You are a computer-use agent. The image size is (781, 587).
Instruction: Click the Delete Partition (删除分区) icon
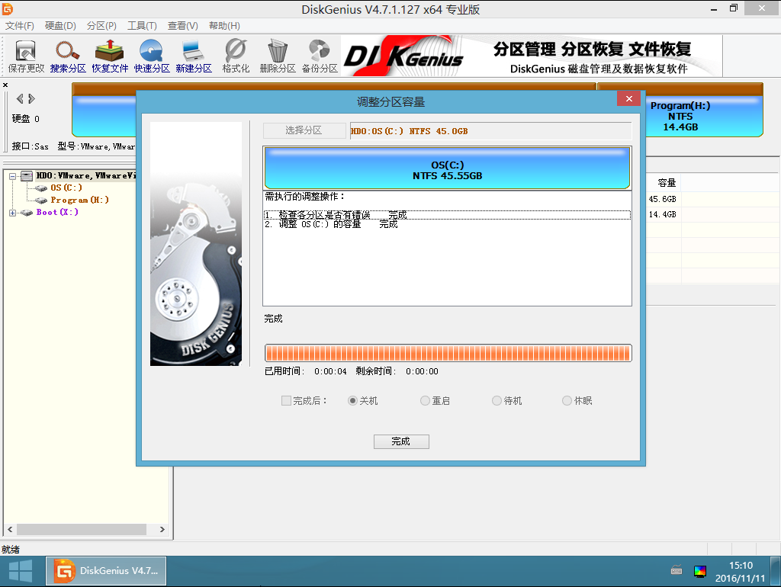278,56
